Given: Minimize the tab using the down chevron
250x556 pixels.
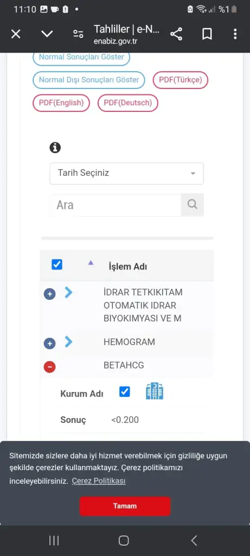Looking at the screenshot, I should tap(47, 34).
